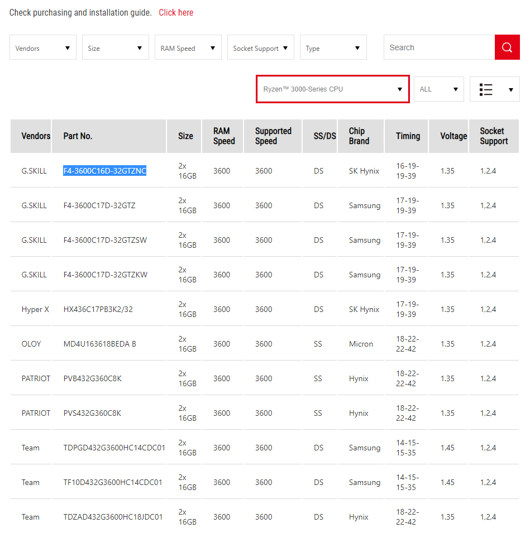Click part number PVB432G360C8K
Viewport: 530px width, 533px height.
92,378
